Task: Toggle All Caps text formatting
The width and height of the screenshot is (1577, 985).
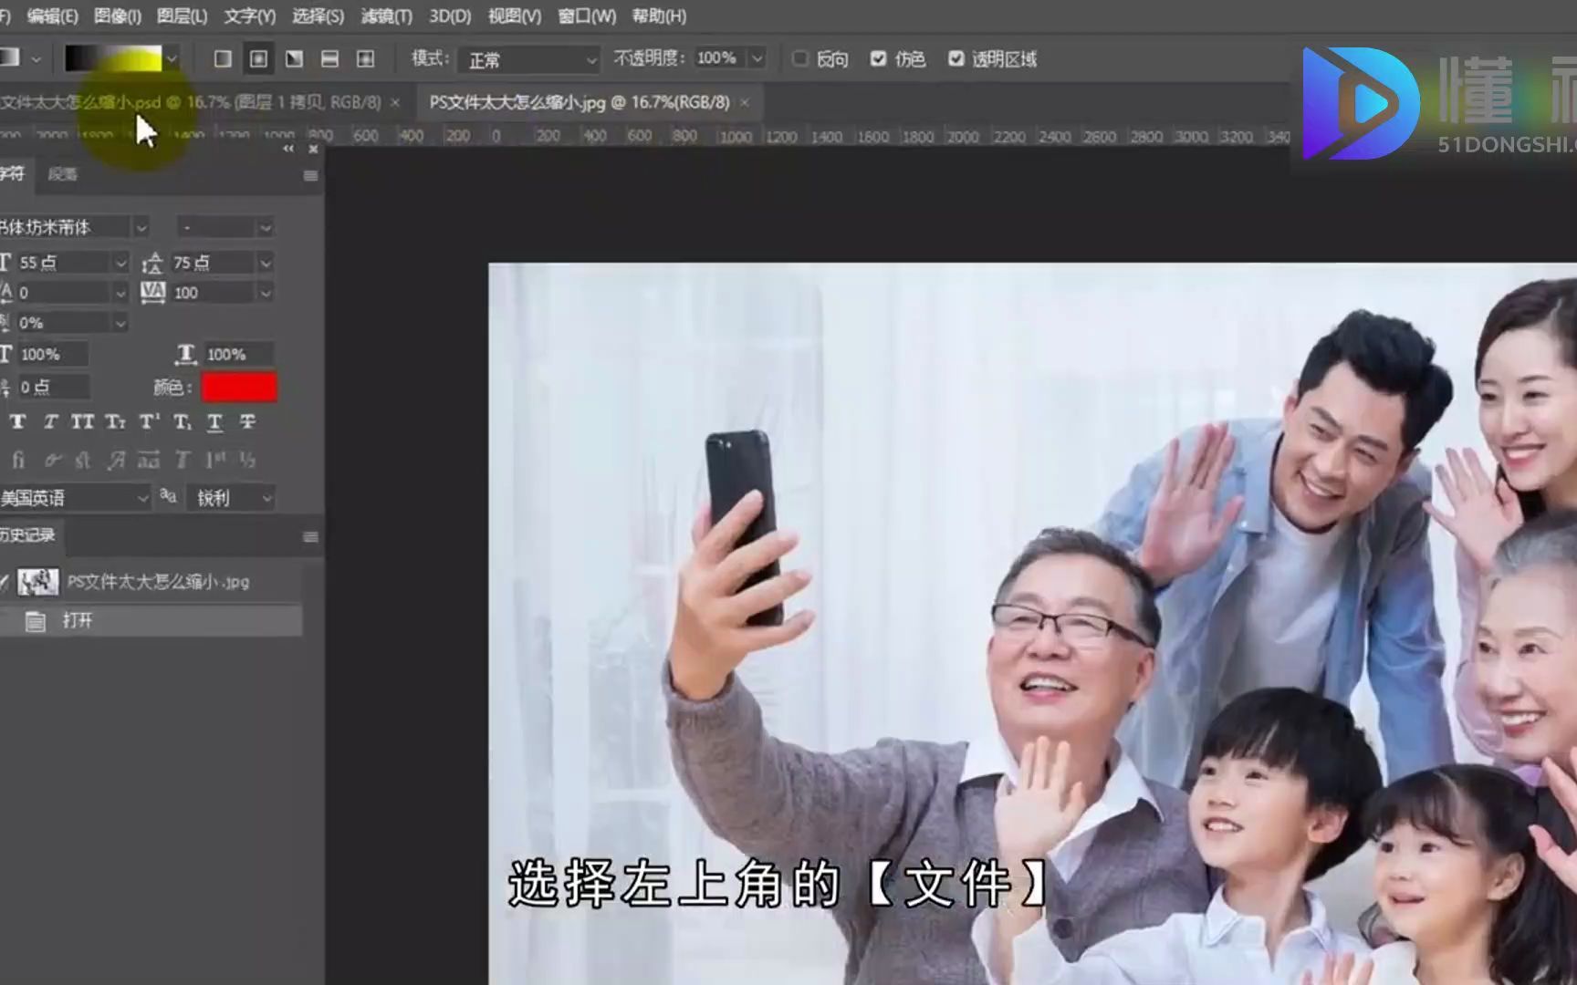Action: [82, 422]
